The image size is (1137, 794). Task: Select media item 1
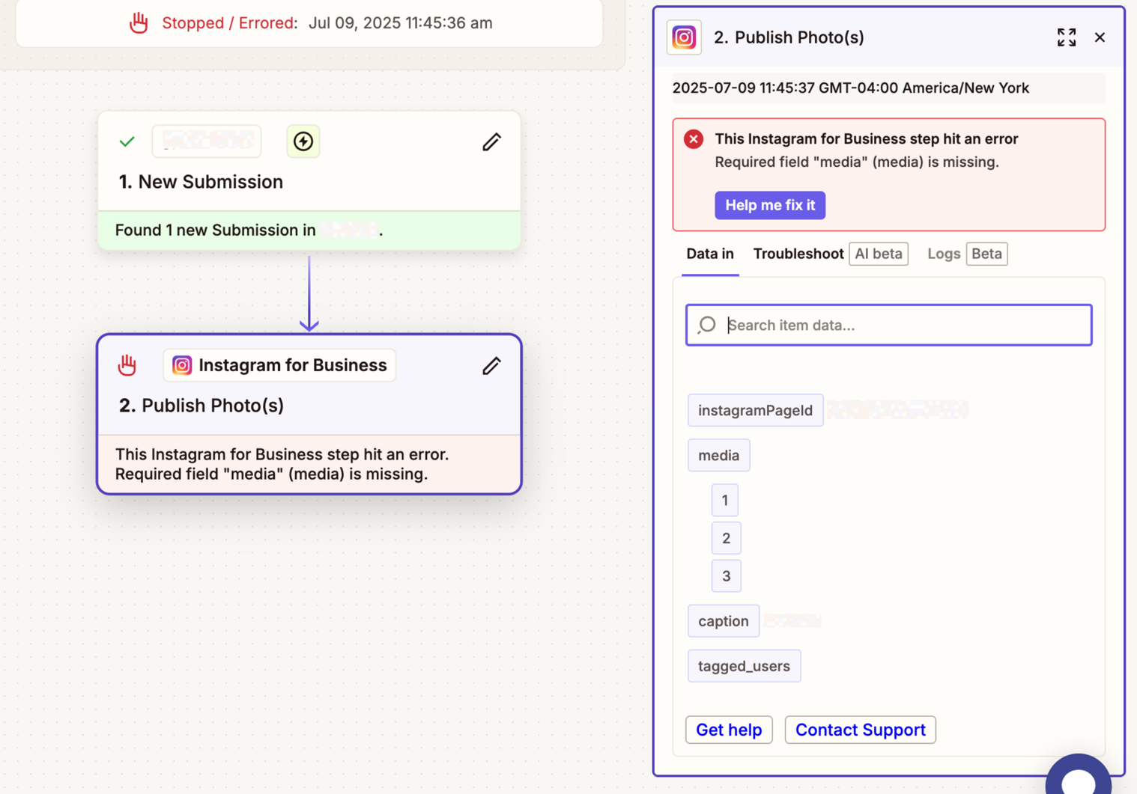coord(725,500)
